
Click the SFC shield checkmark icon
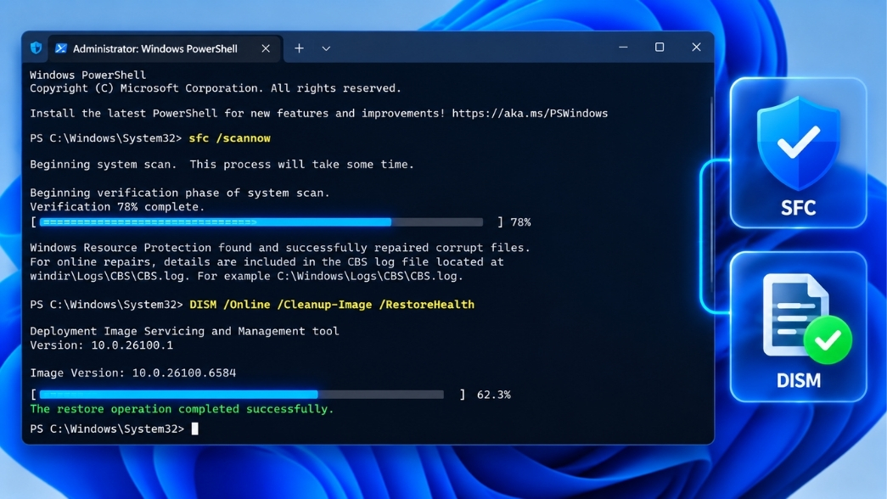pos(798,143)
